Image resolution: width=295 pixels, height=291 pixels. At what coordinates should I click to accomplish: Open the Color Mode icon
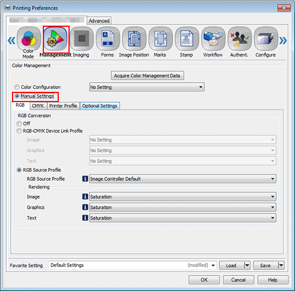(x=29, y=39)
